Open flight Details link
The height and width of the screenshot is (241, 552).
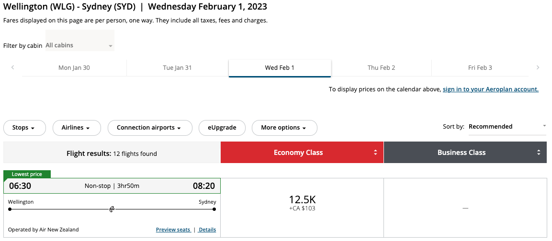[x=207, y=230]
